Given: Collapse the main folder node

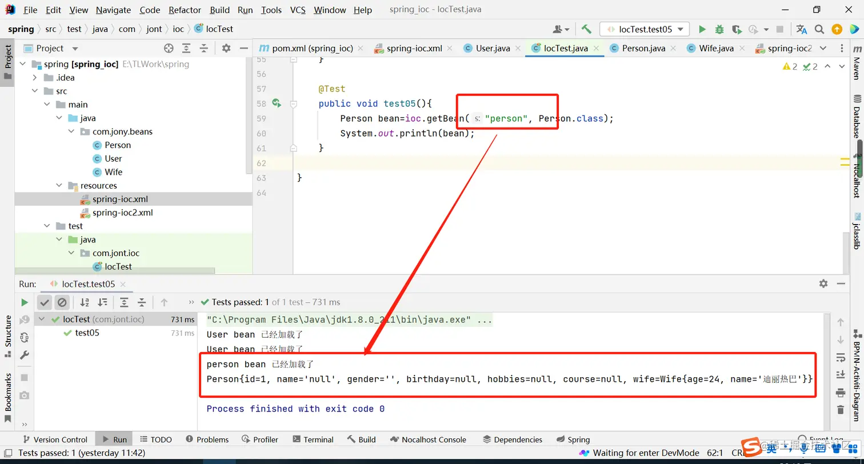Looking at the screenshot, I should (x=47, y=105).
